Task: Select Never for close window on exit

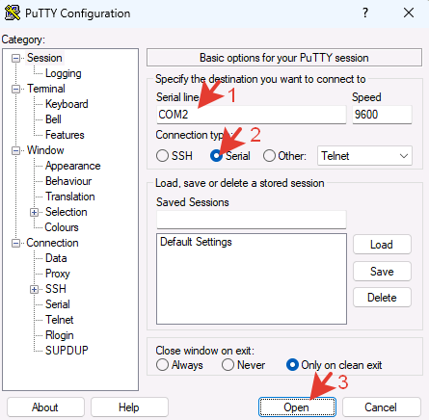Action: (228, 365)
